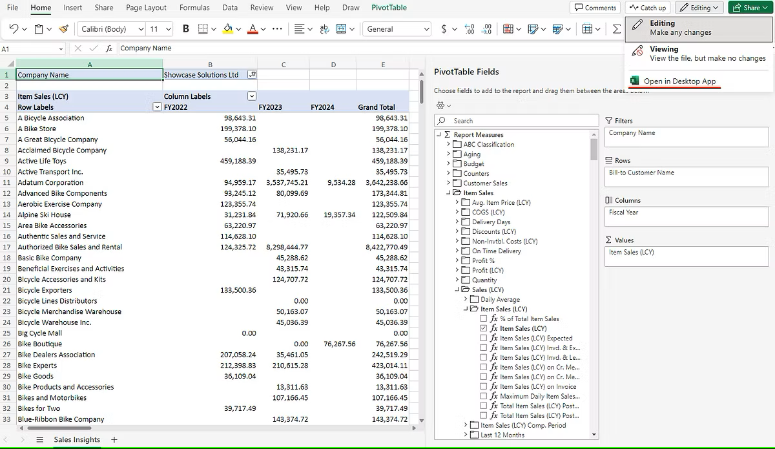Viewport: 775px width, 449px height.
Task: Click the fx insert function icon
Action: (x=109, y=48)
